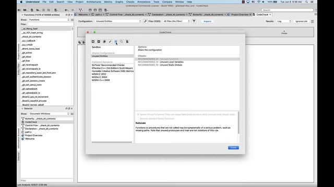This screenshot has height=187, width=334.
Task: Click the Filter field under Functions dropdown
Action: pyautogui.click(x=50, y=24)
